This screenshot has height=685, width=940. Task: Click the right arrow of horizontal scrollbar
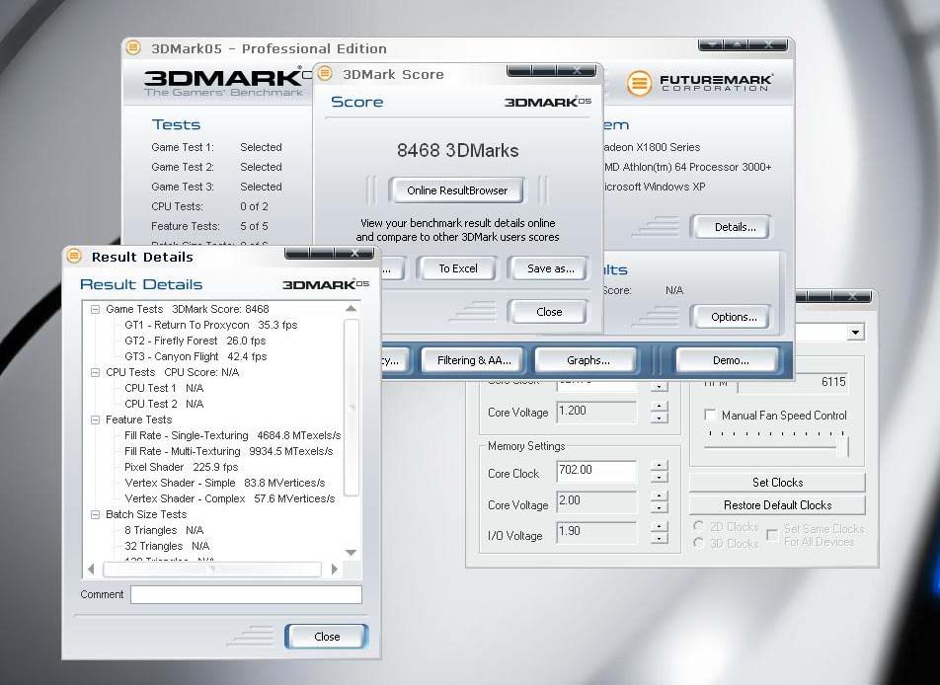(335, 569)
